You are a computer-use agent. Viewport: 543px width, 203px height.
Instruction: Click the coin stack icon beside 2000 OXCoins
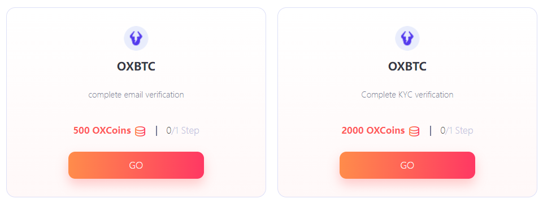(x=414, y=131)
